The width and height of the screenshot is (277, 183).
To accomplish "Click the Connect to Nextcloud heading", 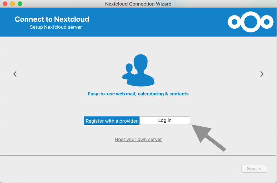I will [52, 19].
